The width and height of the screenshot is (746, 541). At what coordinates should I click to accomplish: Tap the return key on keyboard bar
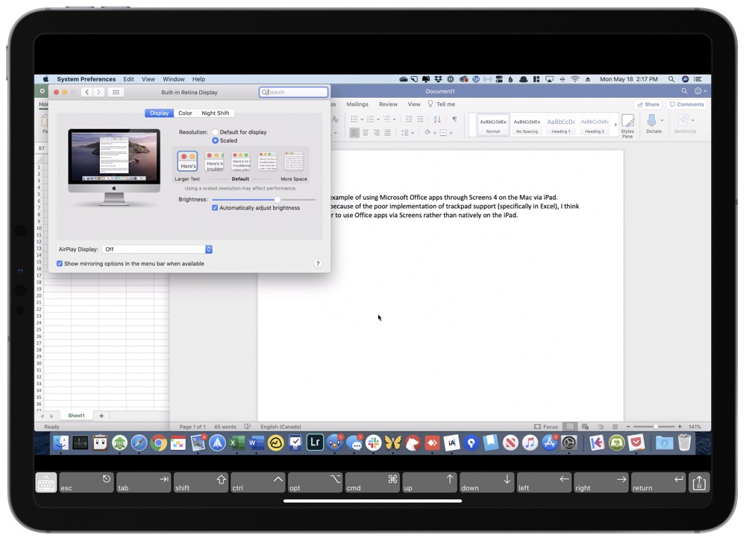pos(658,483)
